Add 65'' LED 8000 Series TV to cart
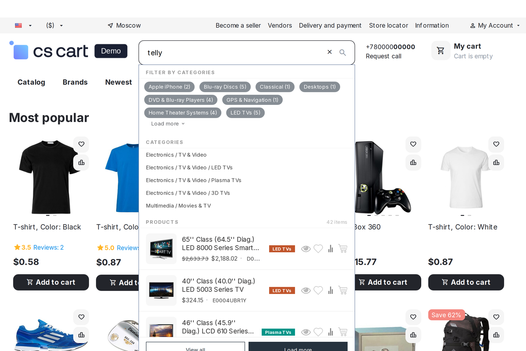 coord(343,249)
